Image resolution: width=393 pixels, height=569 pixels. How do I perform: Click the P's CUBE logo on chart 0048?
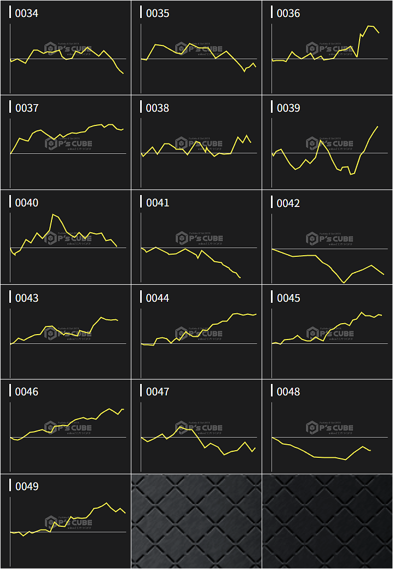330,427
